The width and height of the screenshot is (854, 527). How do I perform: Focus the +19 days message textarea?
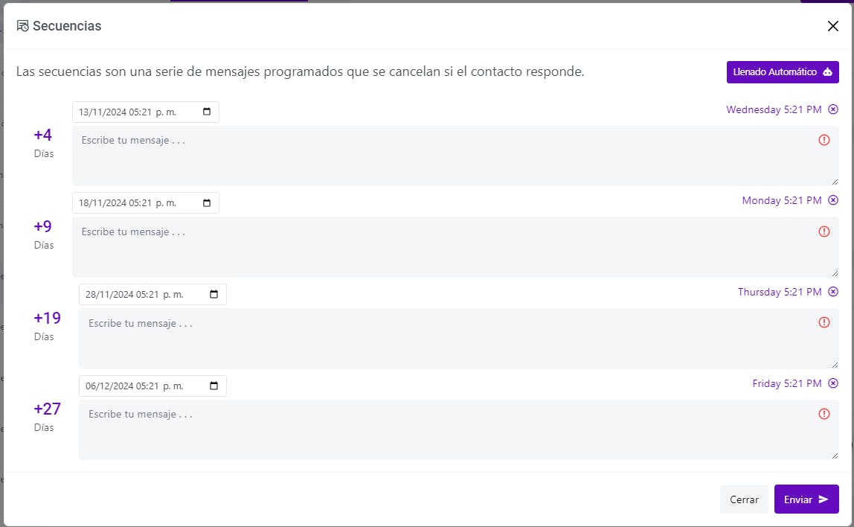coord(458,339)
